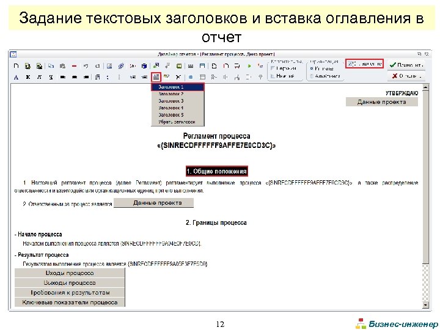
Task: Click the text - Начало процесса
Action: [38, 234]
